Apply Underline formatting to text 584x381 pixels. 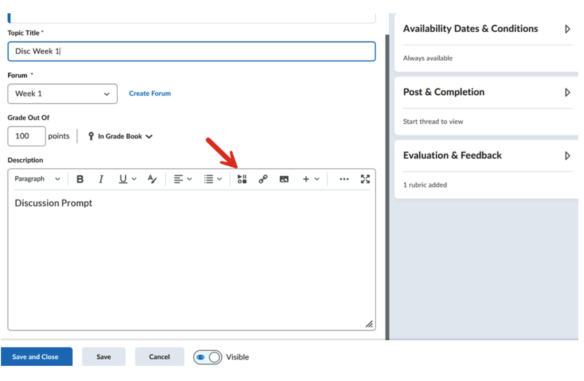[x=123, y=179]
